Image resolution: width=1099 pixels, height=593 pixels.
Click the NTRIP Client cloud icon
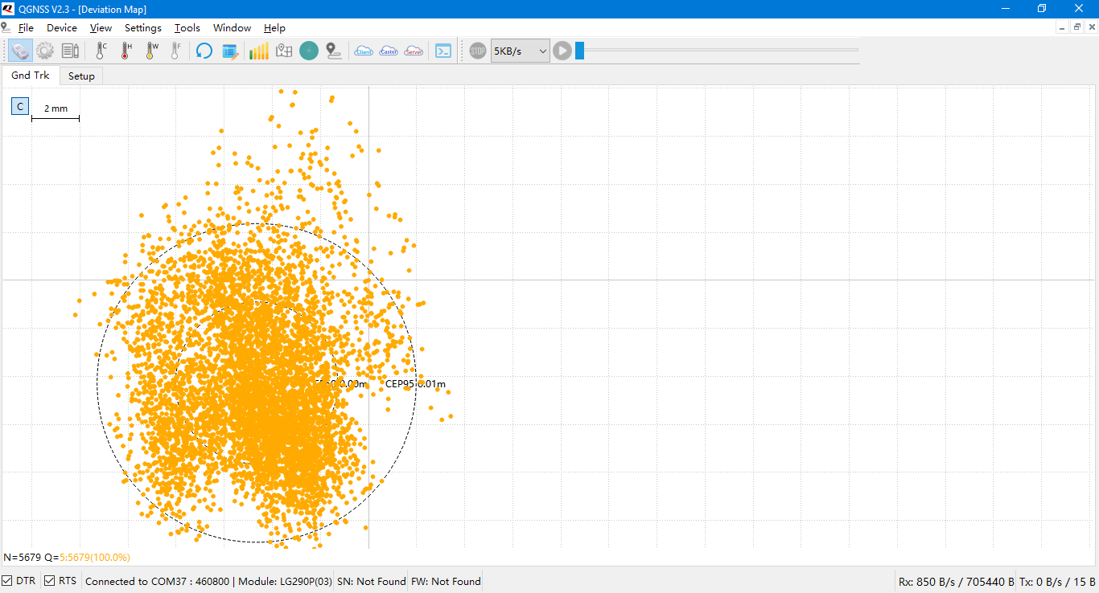[364, 51]
